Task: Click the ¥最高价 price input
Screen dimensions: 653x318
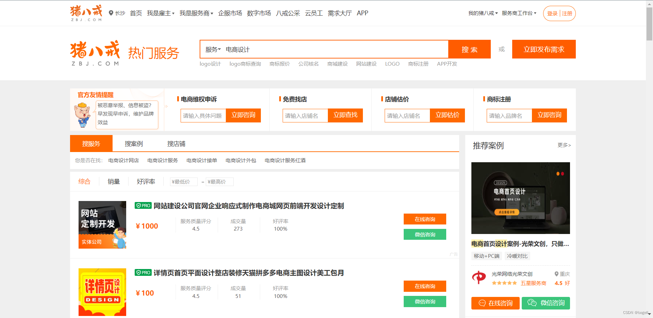Action: coord(220,182)
